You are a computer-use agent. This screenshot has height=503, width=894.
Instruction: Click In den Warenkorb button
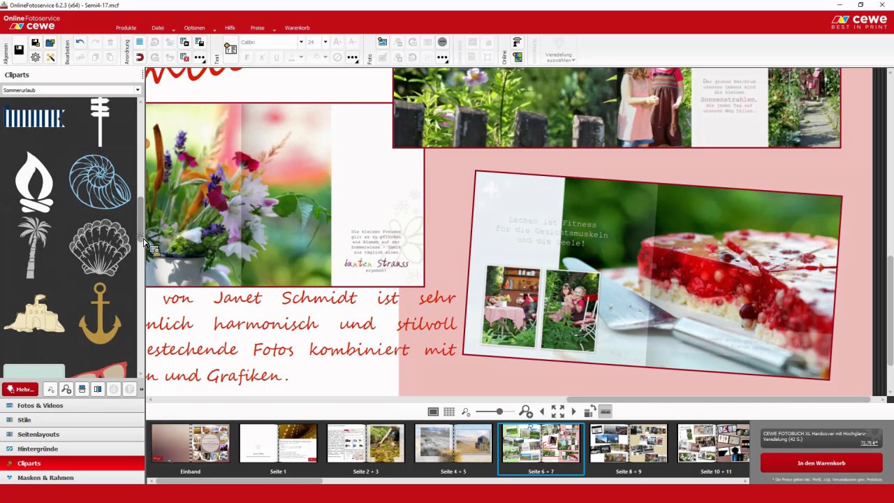821,463
